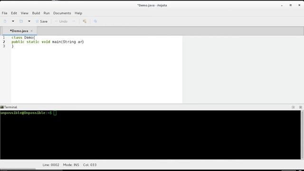Open the Documents menu
Viewport: 304px width, 171px height.
coord(62,13)
